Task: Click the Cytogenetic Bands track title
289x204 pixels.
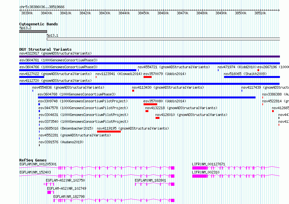Action: click(x=39, y=24)
